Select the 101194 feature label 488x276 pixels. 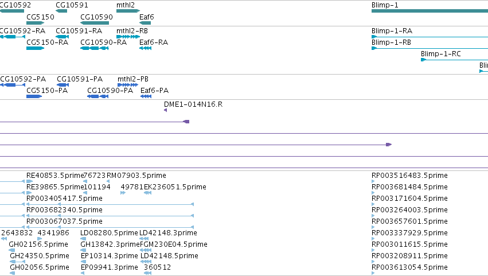[97, 187]
